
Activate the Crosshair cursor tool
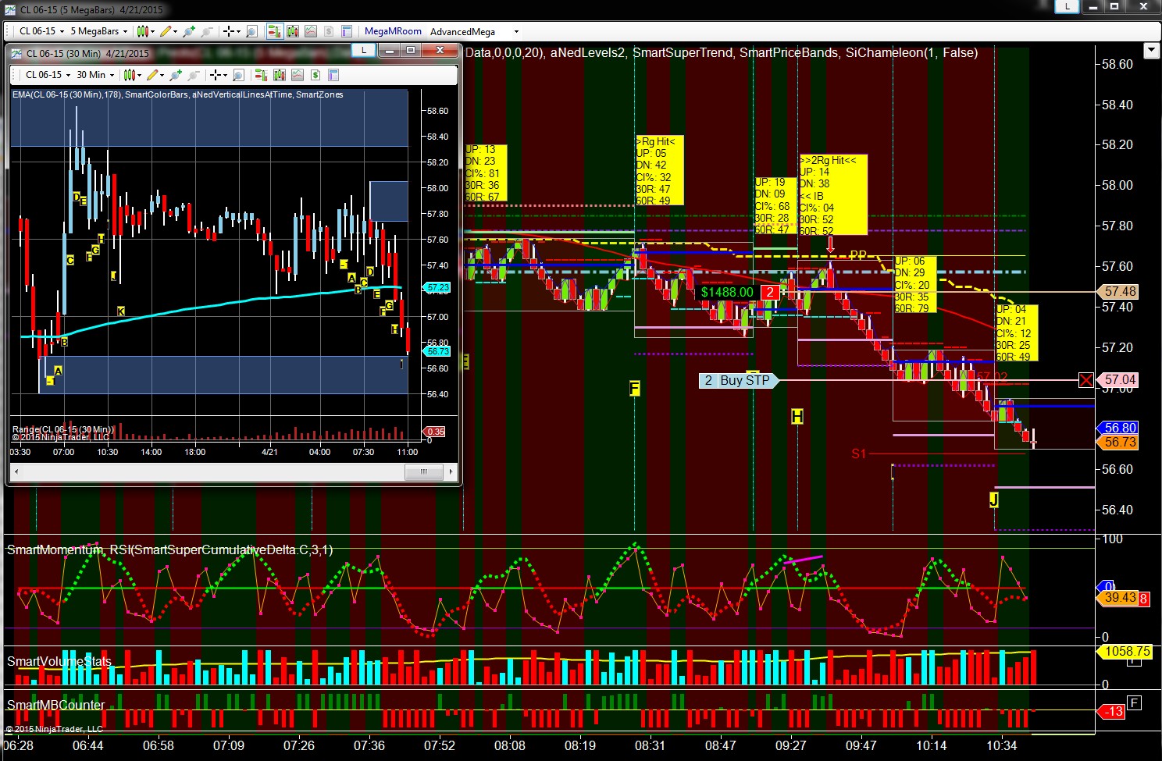point(227,31)
